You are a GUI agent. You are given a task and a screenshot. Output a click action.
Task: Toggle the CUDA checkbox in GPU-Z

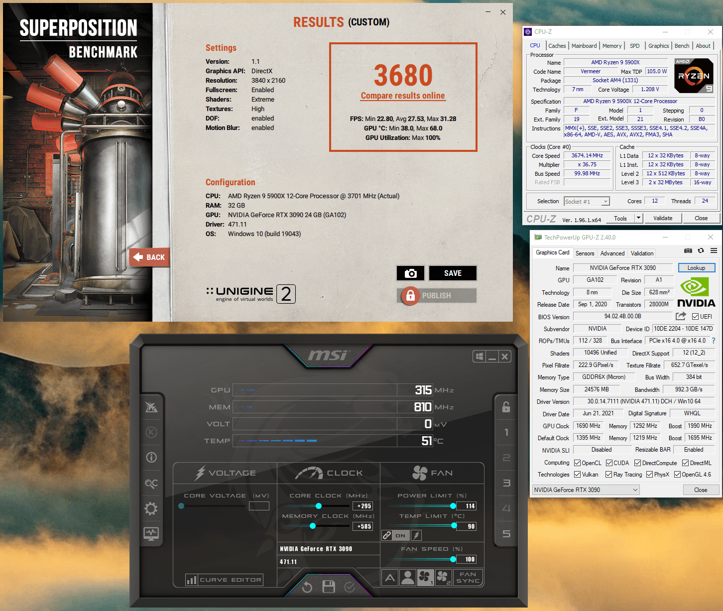point(609,463)
